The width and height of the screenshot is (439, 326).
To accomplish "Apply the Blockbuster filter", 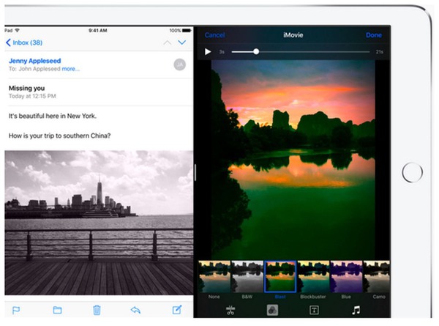I will (313, 277).
